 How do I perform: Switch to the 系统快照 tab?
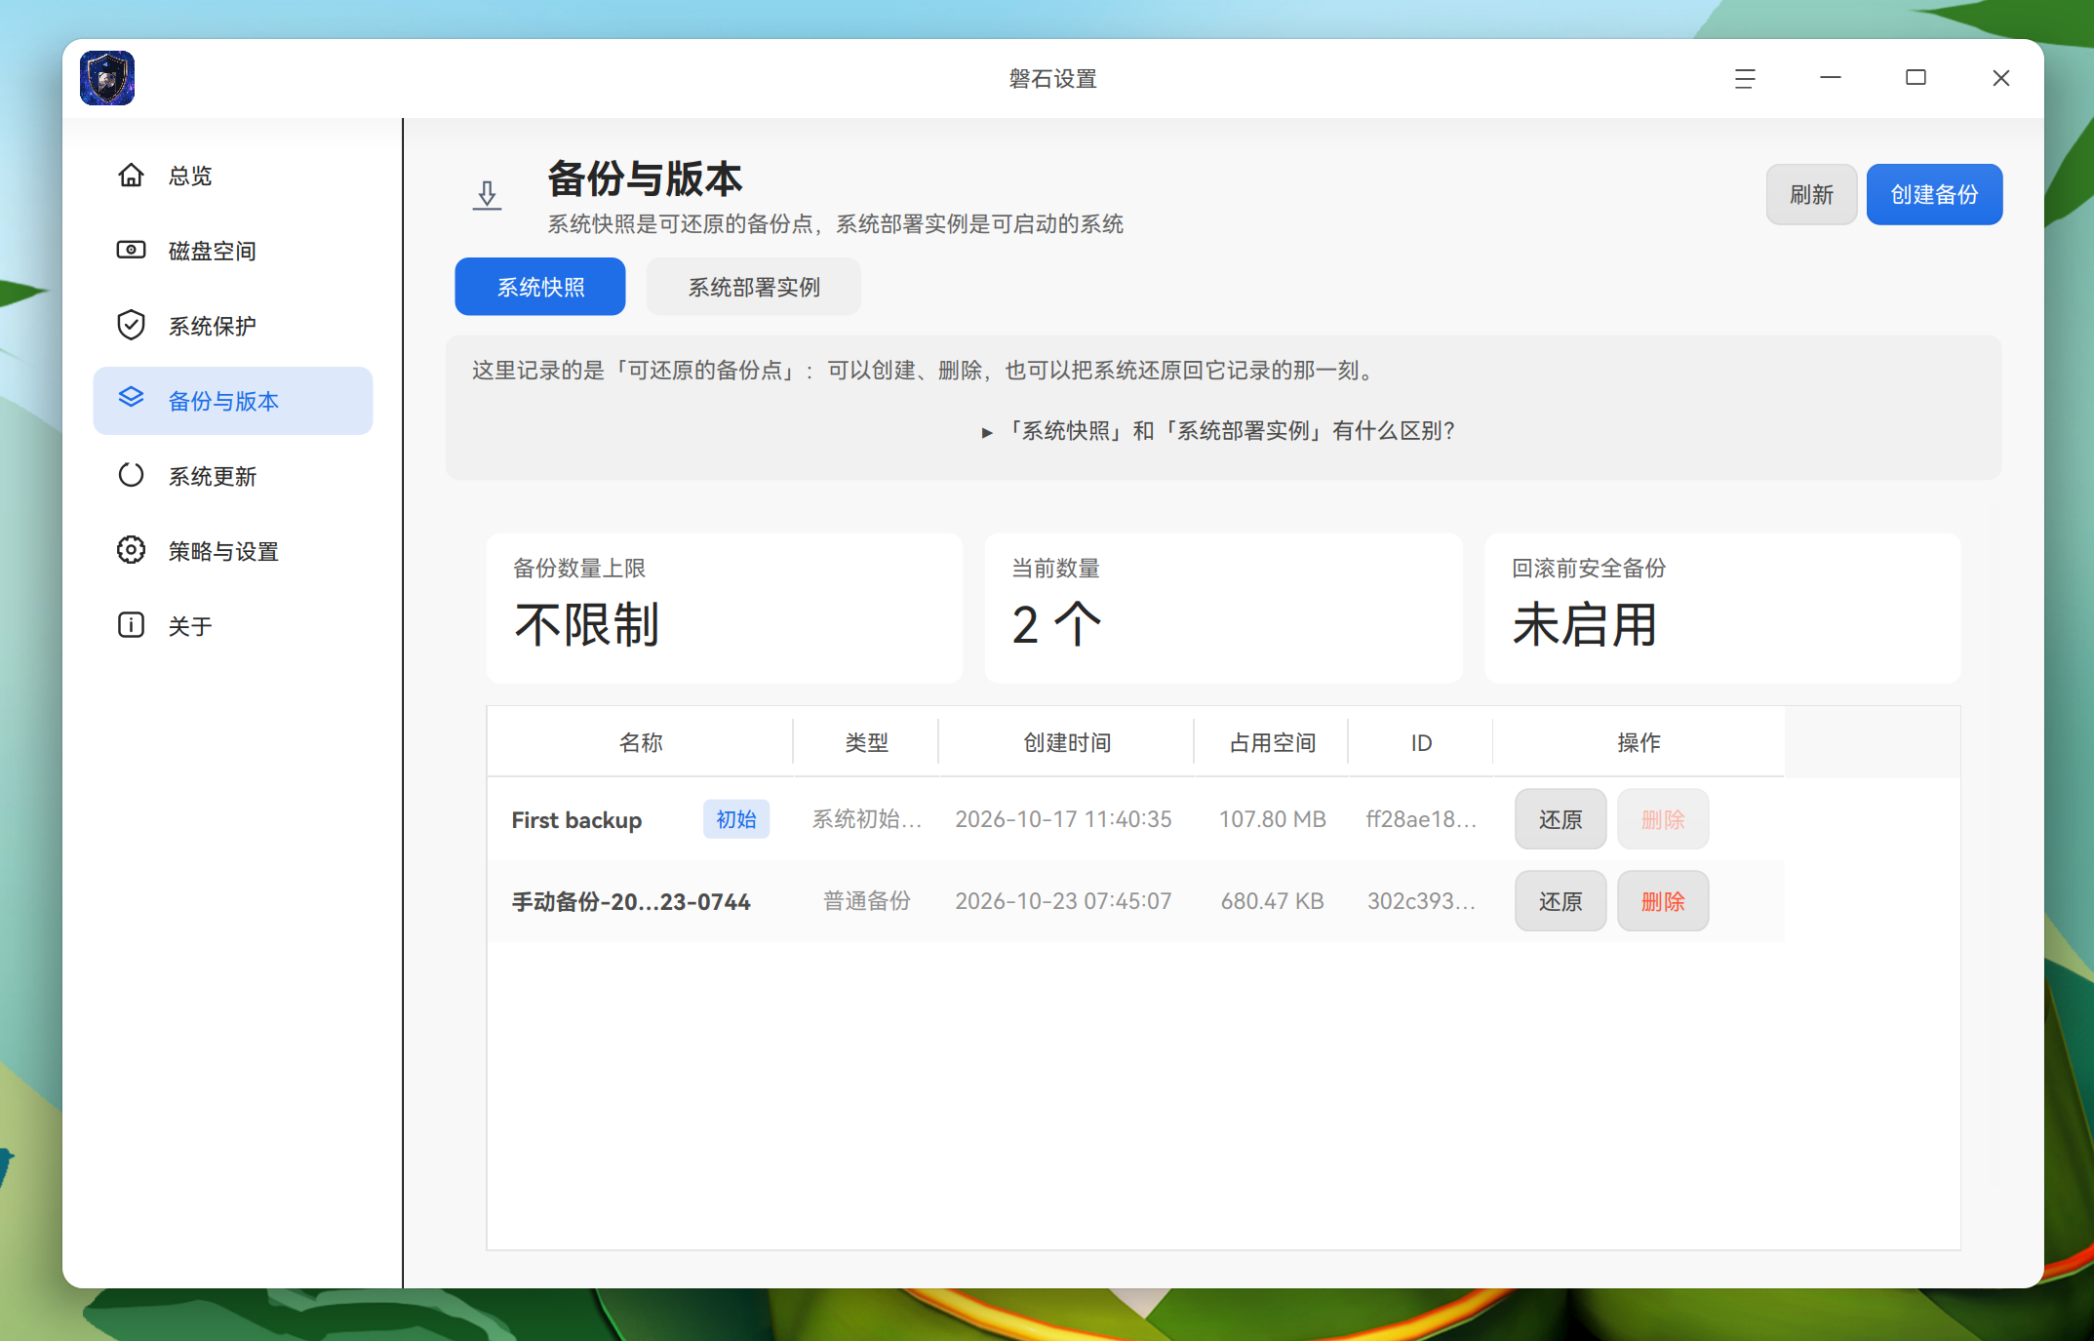click(x=540, y=287)
